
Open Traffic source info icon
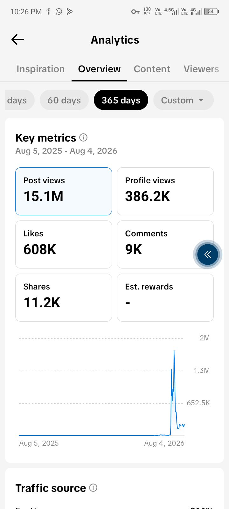(x=93, y=488)
